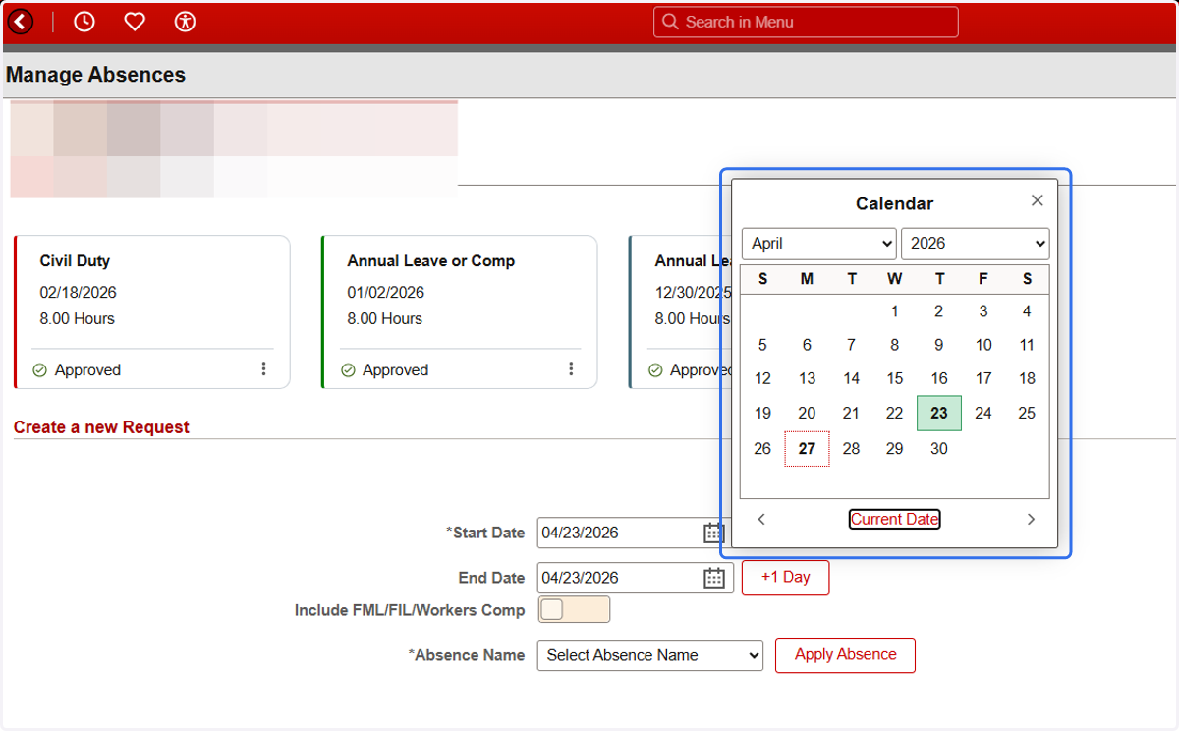The width and height of the screenshot is (1179, 731).
Task: Choose April 2 in the calendar
Action: tap(939, 311)
